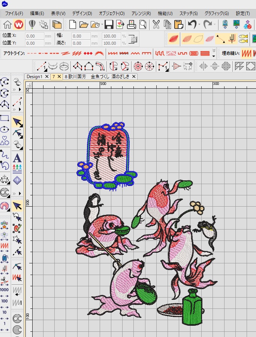Close the tab named 7

pyautogui.click(x=59, y=77)
